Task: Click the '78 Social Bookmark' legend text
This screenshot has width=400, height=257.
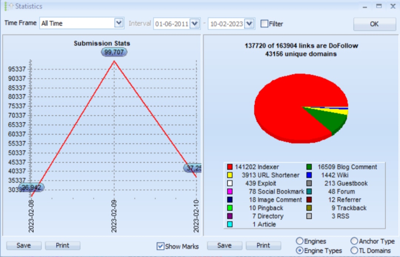Action: pos(277,191)
